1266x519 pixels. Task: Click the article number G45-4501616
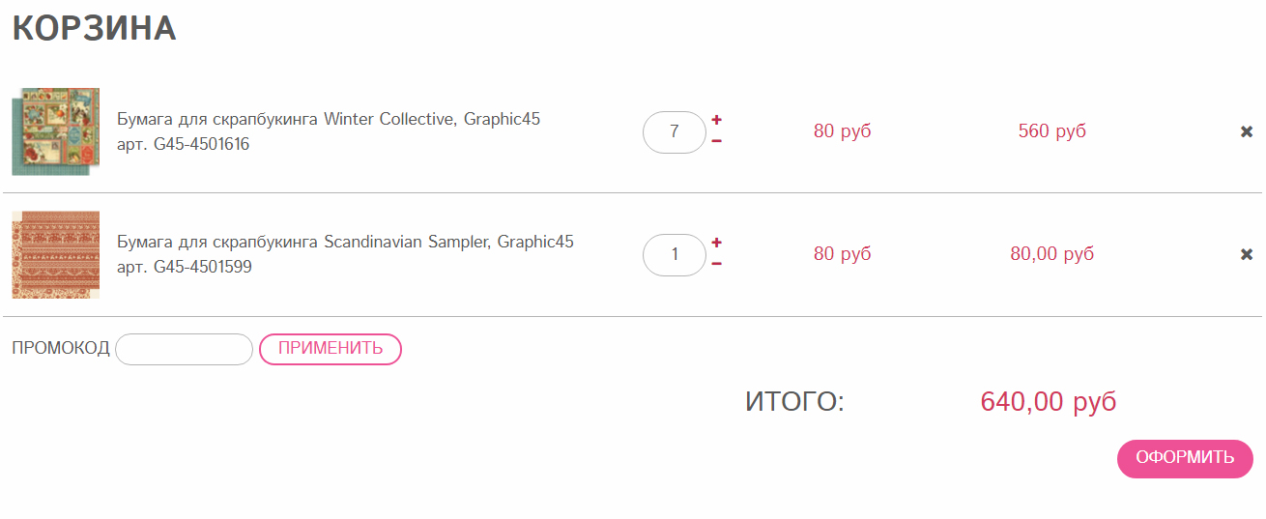201,144
